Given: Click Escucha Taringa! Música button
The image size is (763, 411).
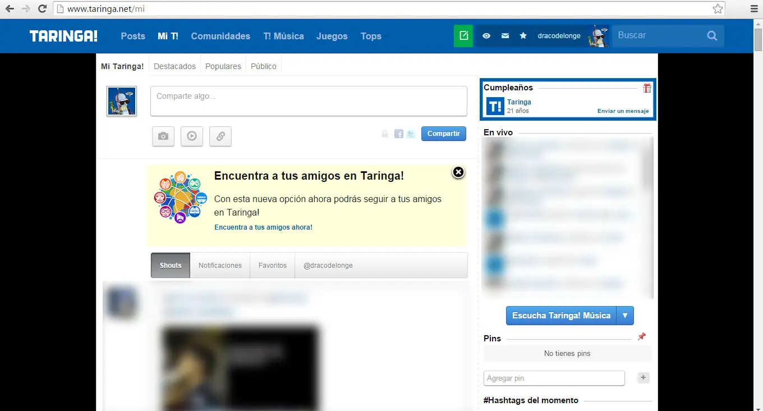Looking at the screenshot, I should (561, 316).
